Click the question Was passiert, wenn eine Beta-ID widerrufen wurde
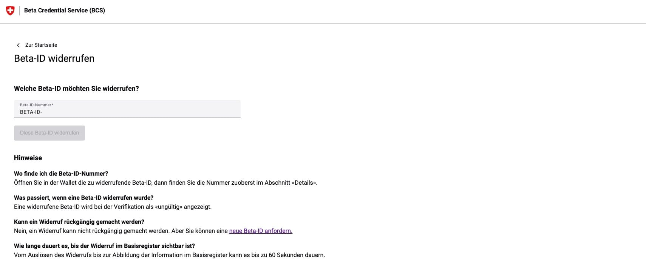 pyautogui.click(x=83, y=198)
